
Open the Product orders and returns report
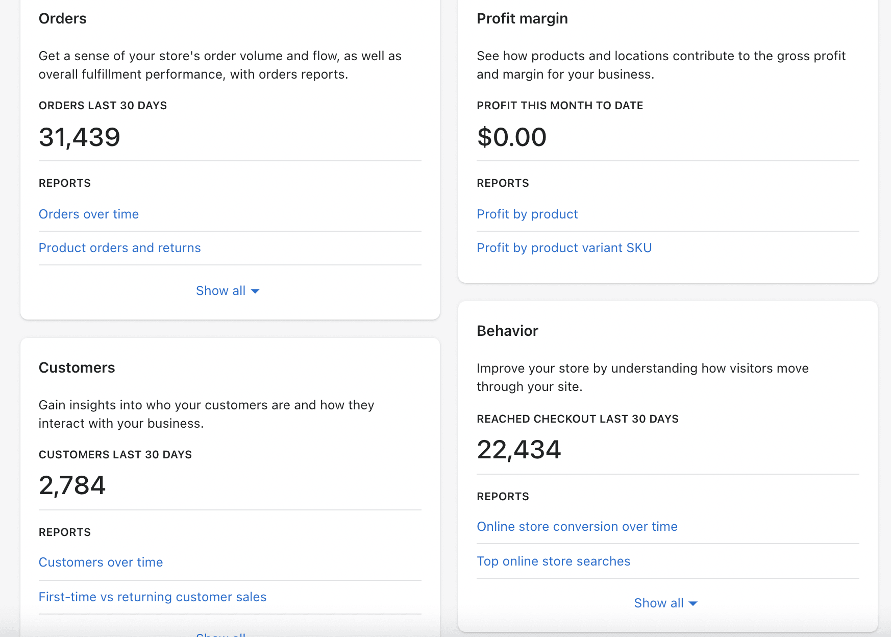click(119, 248)
